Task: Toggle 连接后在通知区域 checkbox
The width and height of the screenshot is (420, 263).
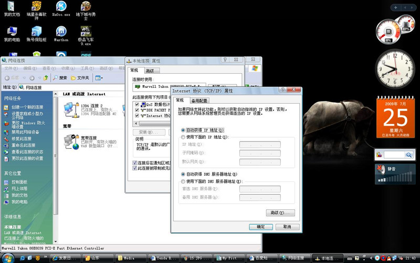Action: [x=135, y=163]
